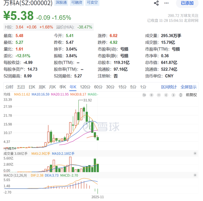Select the 周K tab

point(42,87)
